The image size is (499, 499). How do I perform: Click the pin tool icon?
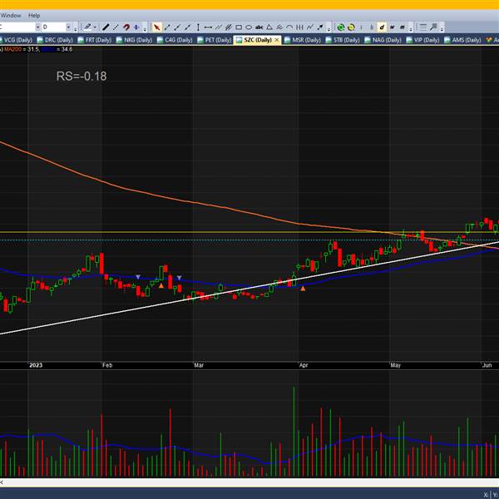(x=433, y=27)
